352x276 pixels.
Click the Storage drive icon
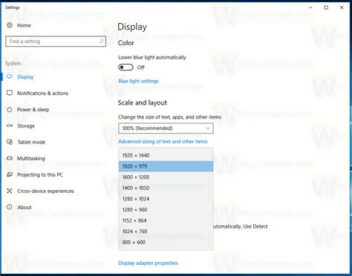click(x=10, y=125)
